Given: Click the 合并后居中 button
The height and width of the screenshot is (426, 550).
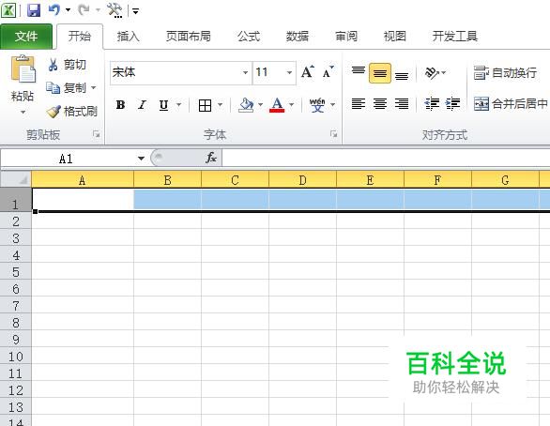Looking at the screenshot, I should pos(511,104).
